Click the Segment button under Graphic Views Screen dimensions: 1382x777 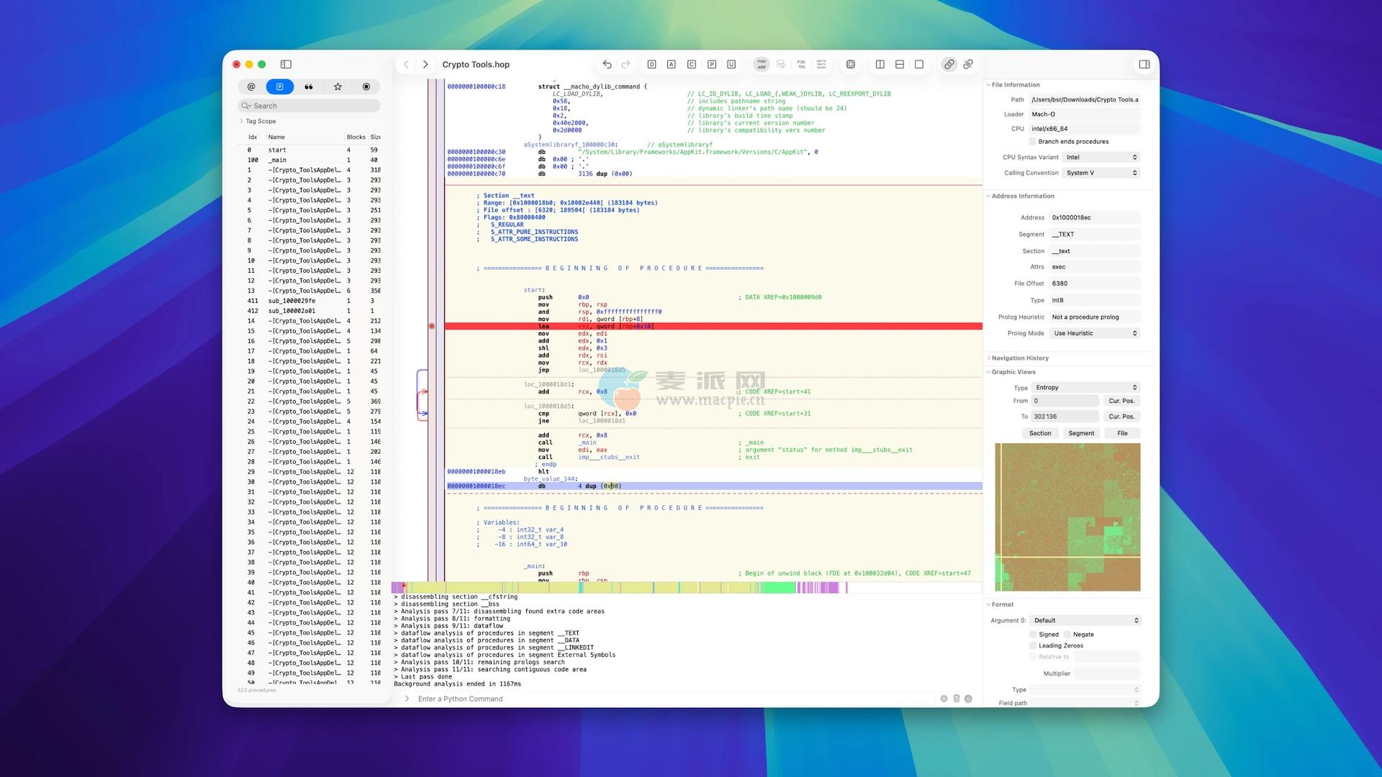click(1081, 434)
